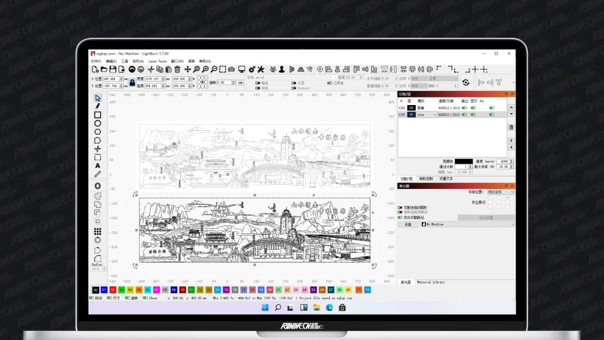Click the Devices button in Laser panel
This screenshot has width=604, height=340.
(x=408, y=224)
